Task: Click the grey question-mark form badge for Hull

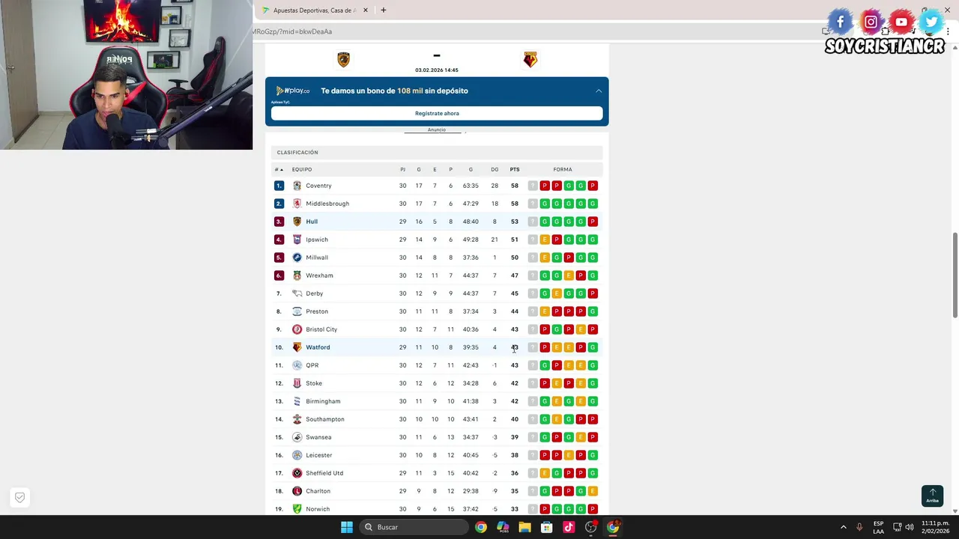Action: [533, 222]
